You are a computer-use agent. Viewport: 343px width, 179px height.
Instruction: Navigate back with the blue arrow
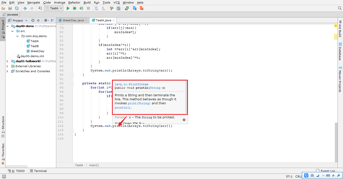pyautogui.click(x=25, y=8)
